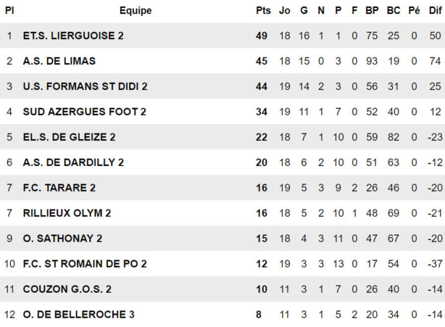This screenshot has width=445, height=327.
Task: Click the COUZON G.O.S. 2 team name
Action: coord(67,289)
